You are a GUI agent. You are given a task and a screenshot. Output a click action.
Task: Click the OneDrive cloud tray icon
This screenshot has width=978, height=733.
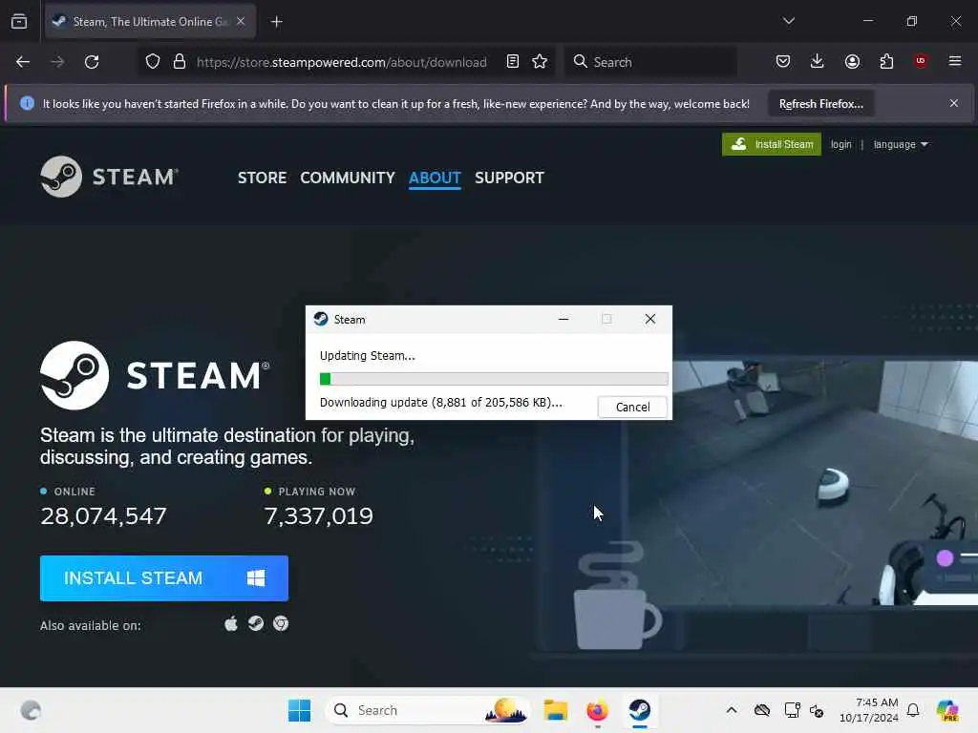point(761,710)
